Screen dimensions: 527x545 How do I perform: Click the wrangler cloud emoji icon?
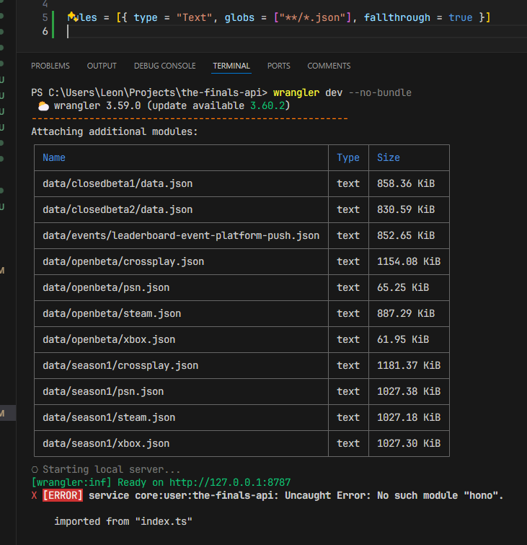coord(43,105)
